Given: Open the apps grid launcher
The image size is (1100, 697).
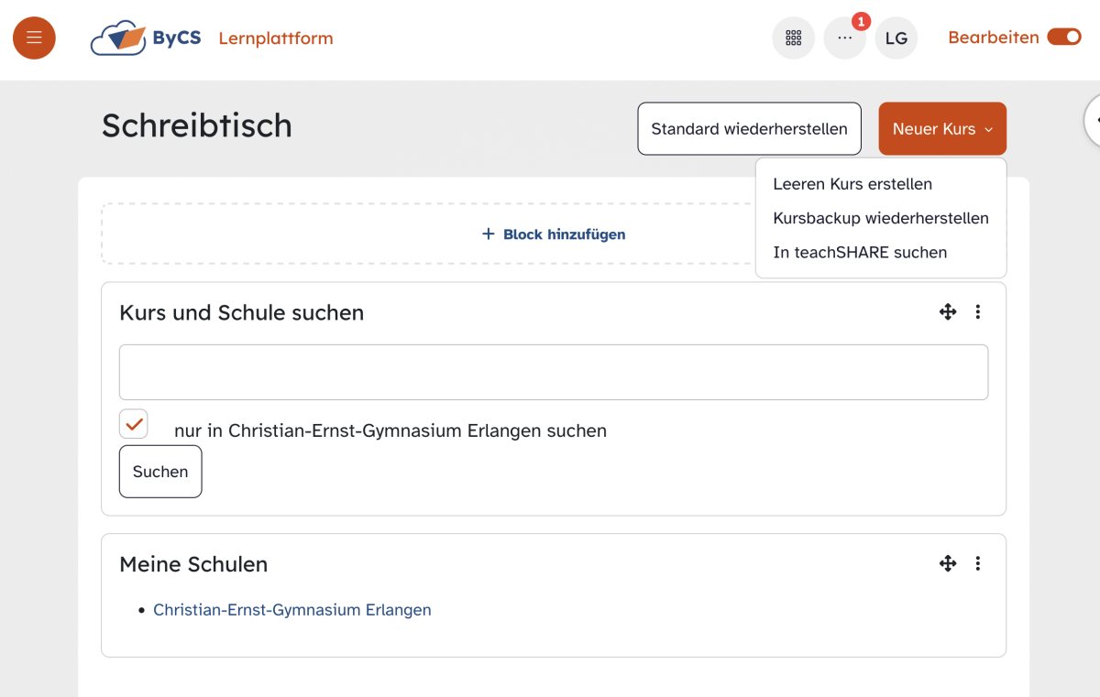Looking at the screenshot, I should [793, 38].
